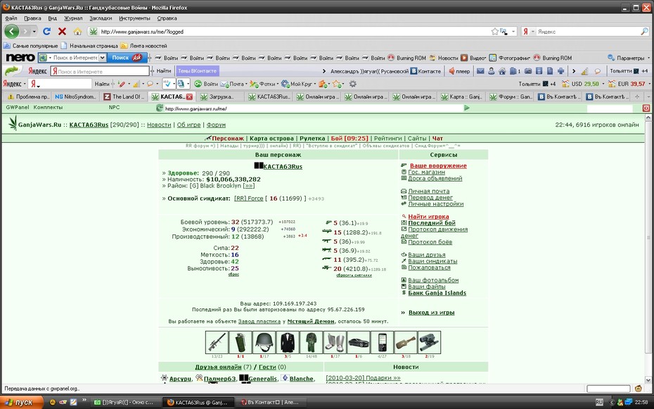This screenshot has width=654, height=409.
Task: Switch to Въ Контакт taskbar window
Action: (x=271, y=403)
